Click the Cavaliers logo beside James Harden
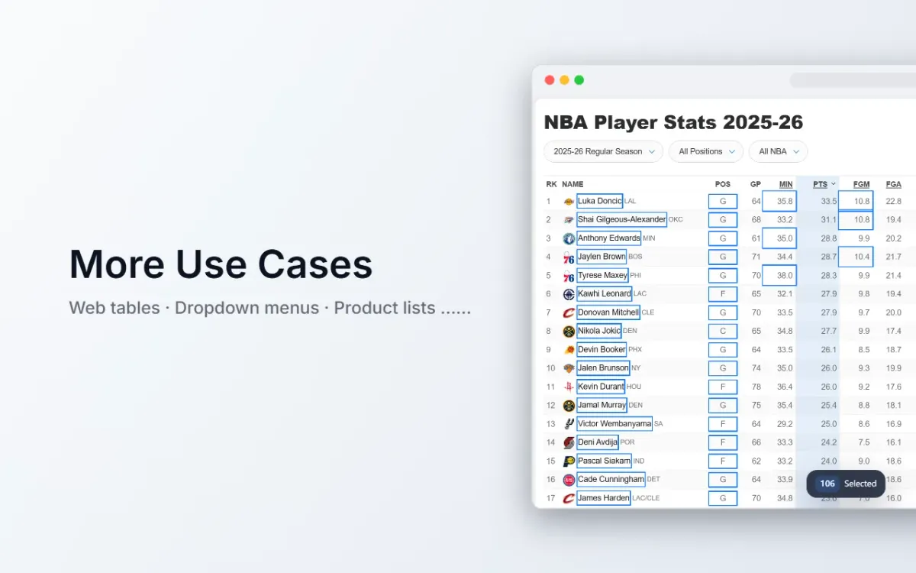 569,498
